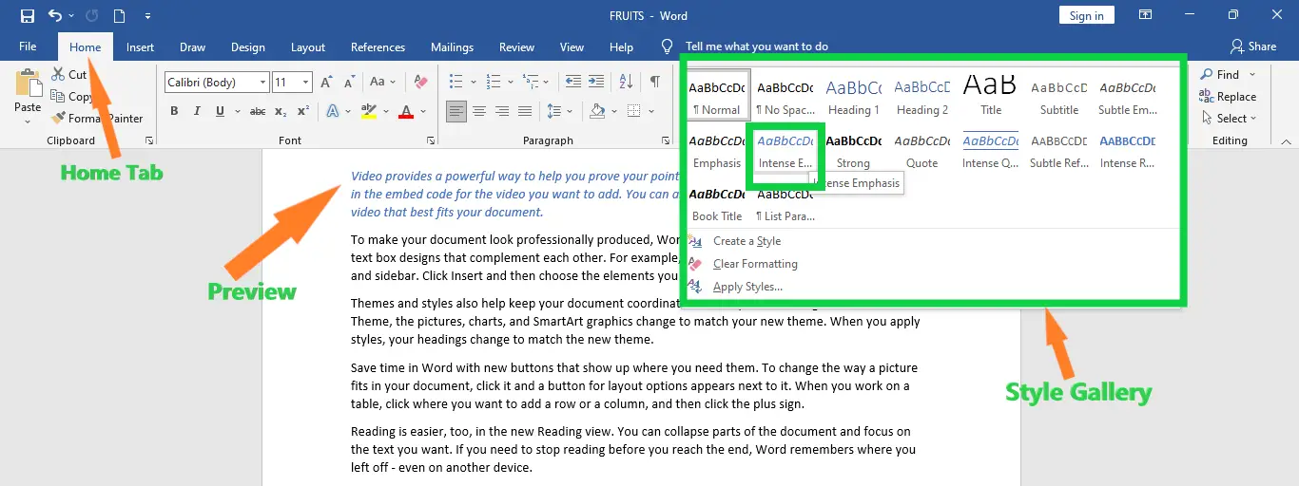Click the font color red A swatch
This screenshot has width=1299, height=486.
(x=406, y=111)
